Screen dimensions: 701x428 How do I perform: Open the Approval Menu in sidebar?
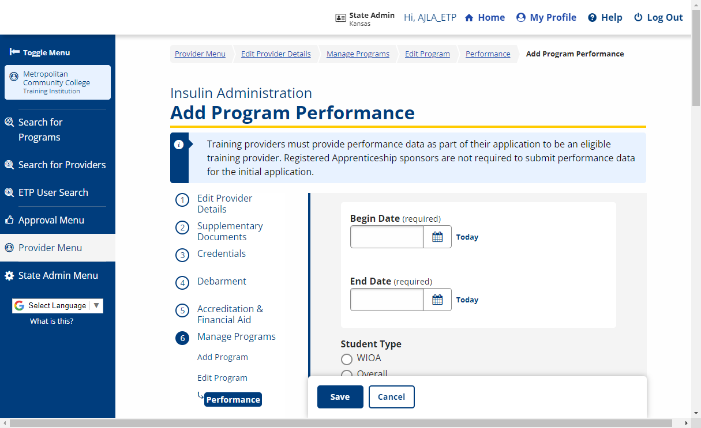(51, 220)
